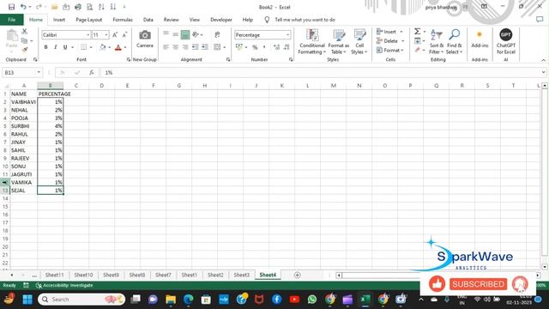Image resolution: width=549 pixels, height=309 pixels.
Task: Click Tell me what you want to do
Action: (305, 20)
